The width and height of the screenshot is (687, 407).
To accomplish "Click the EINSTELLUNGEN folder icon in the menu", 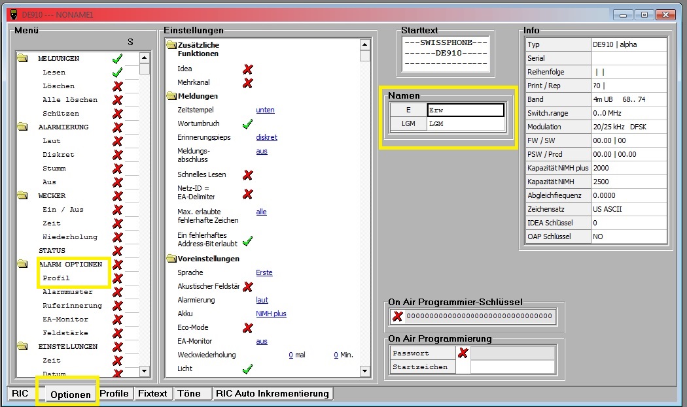I will tap(22, 347).
